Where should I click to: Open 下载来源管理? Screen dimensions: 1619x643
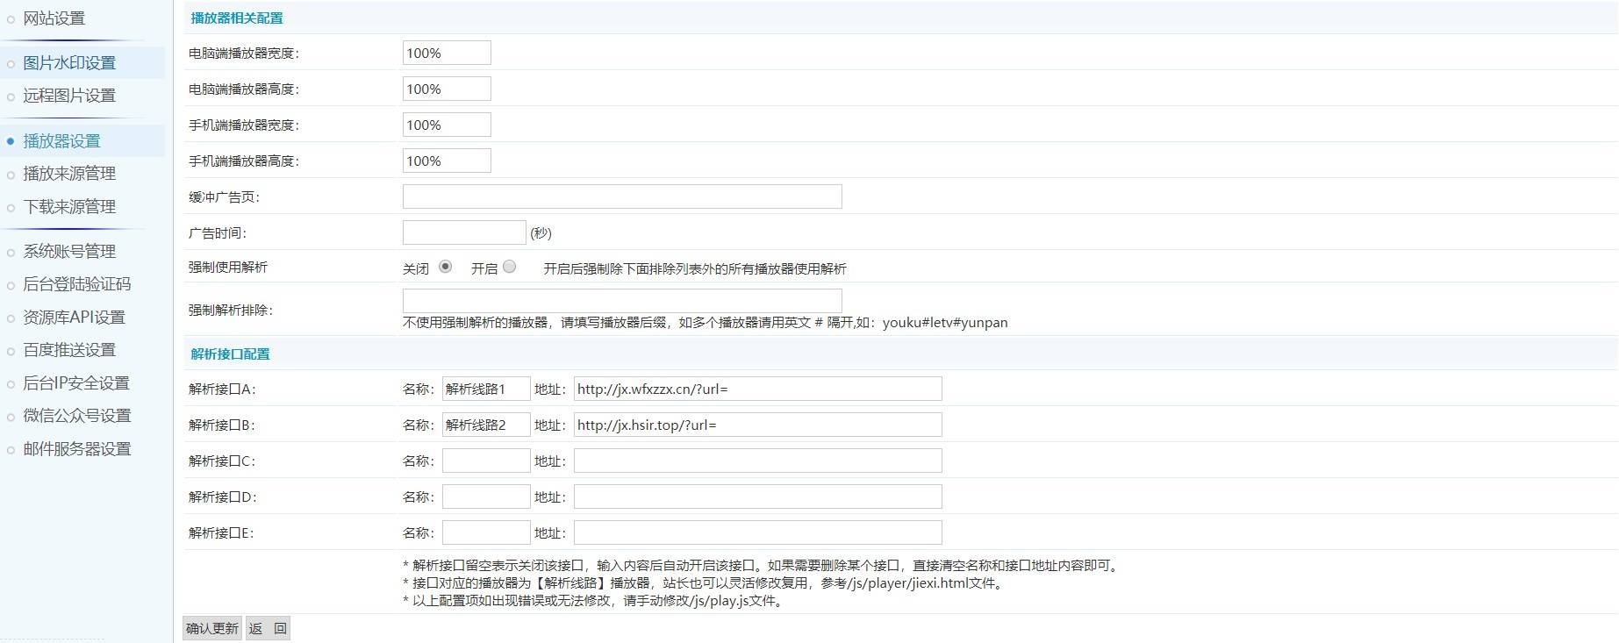(69, 207)
